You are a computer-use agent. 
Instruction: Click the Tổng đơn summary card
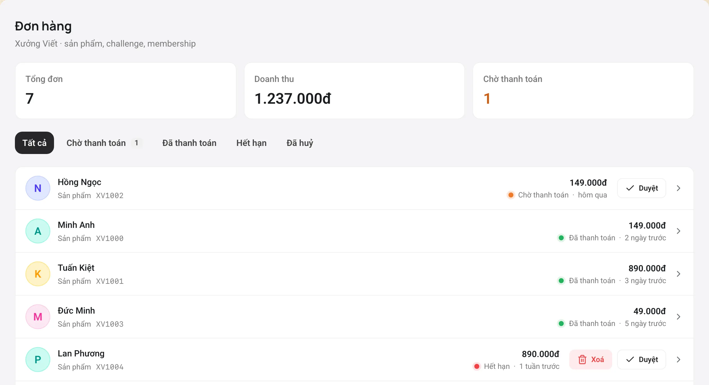[126, 91]
